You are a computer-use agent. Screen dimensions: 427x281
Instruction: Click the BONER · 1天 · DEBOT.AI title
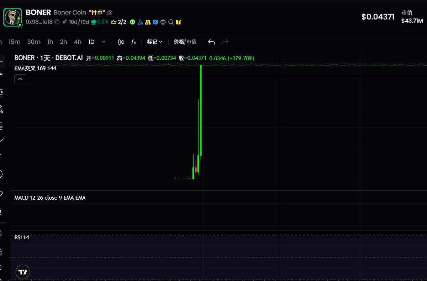[x=48, y=58]
